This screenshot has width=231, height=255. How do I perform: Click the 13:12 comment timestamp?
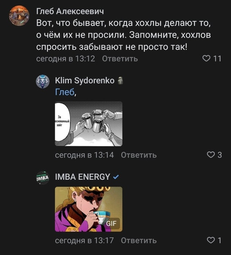pos(65,59)
